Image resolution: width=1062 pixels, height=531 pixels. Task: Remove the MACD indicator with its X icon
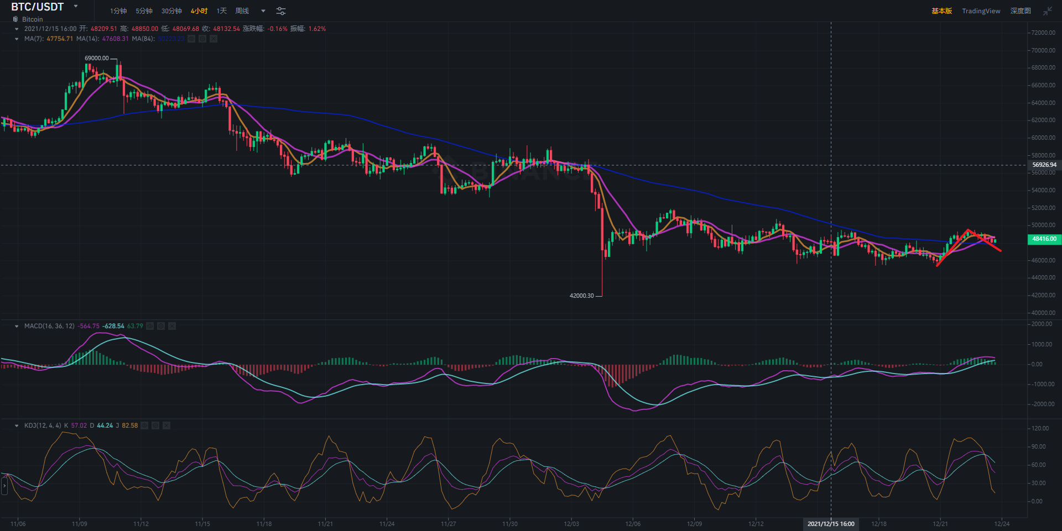[x=172, y=326]
